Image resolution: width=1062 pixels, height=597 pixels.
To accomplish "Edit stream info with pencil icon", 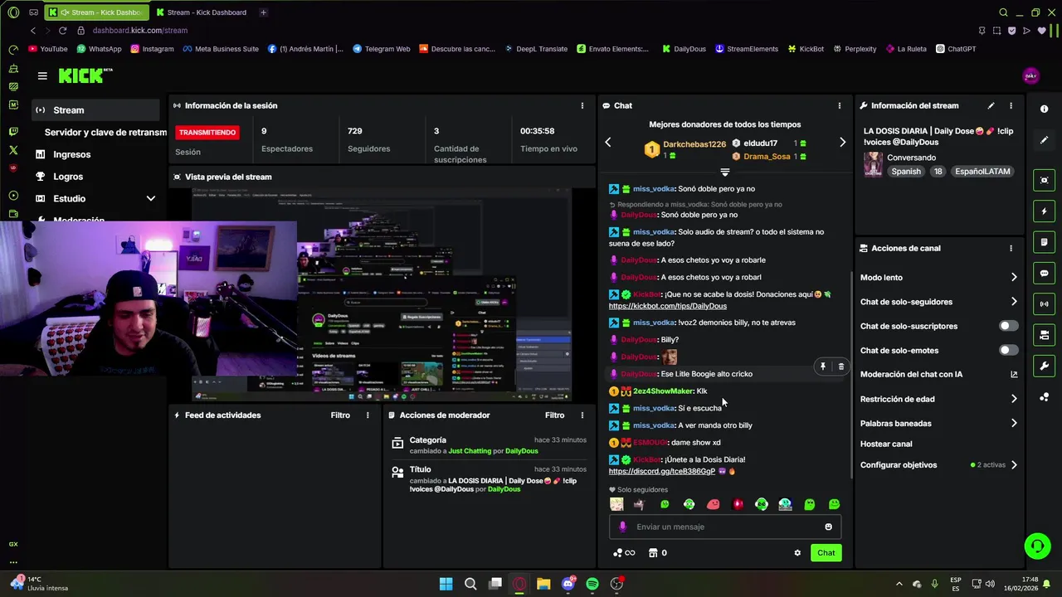I will click(991, 105).
